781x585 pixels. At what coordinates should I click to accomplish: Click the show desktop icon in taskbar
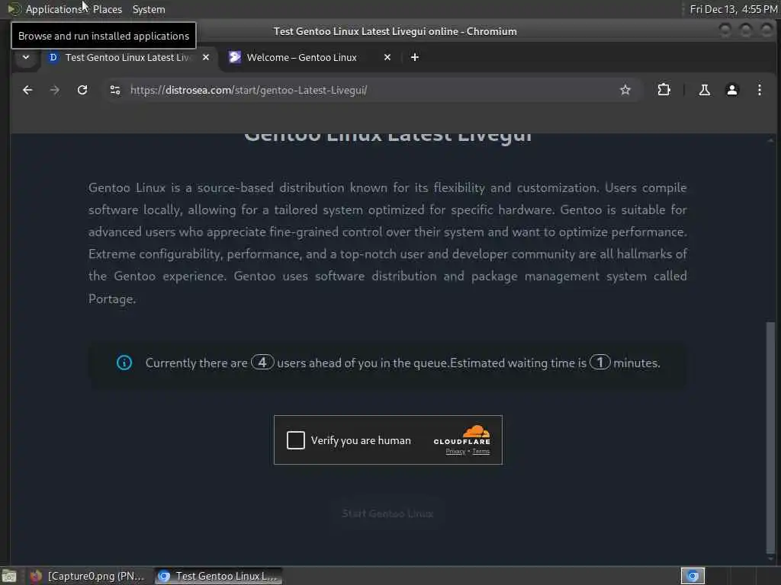click(9, 576)
